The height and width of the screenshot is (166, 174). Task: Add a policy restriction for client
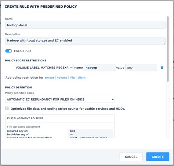(81, 78)
